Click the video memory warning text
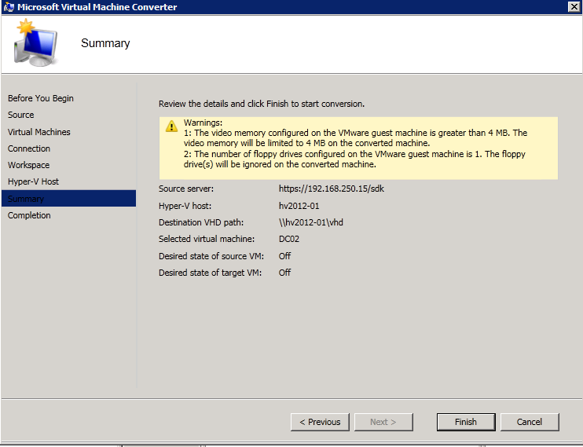Viewport: 583px width, 447px height. [355, 138]
